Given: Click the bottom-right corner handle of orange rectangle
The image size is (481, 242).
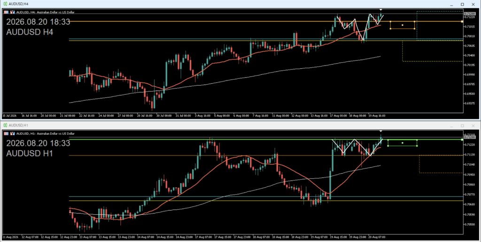Looking at the screenshot, I should coord(415,29).
